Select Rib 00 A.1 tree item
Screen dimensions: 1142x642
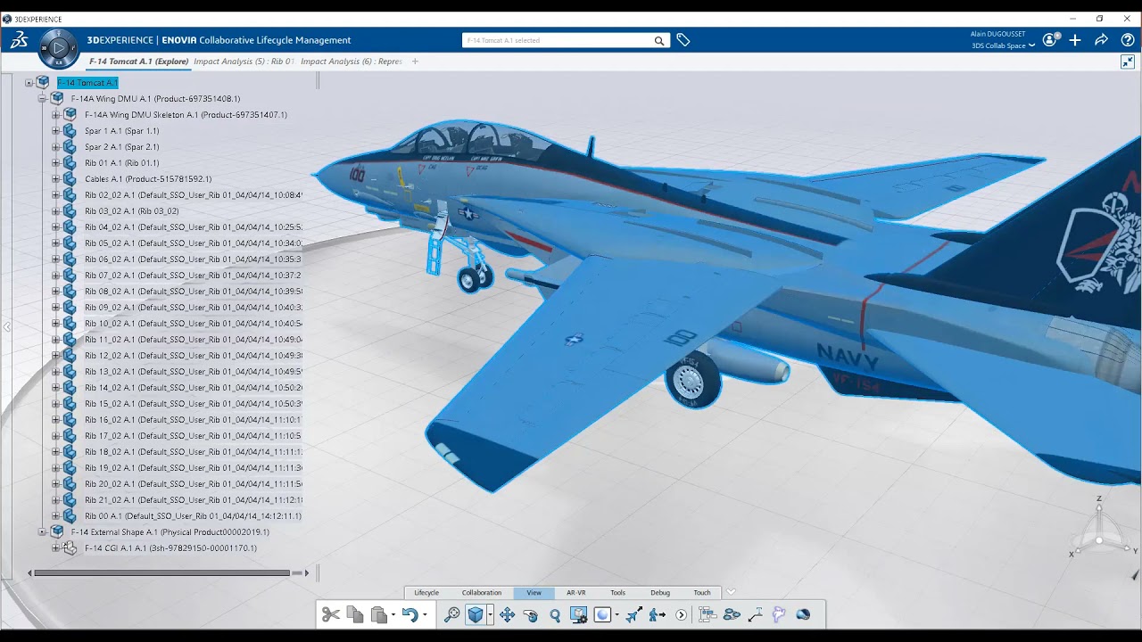point(193,516)
